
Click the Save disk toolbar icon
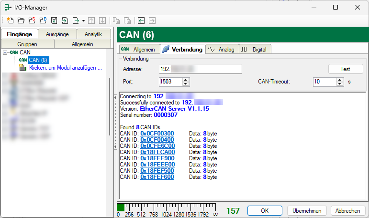pyautogui.click(x=54, y=21)
